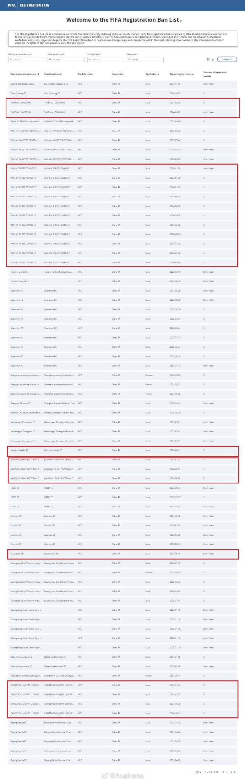Sort by Number of registration periods column
Screen dimensions: 245x781
215,74
